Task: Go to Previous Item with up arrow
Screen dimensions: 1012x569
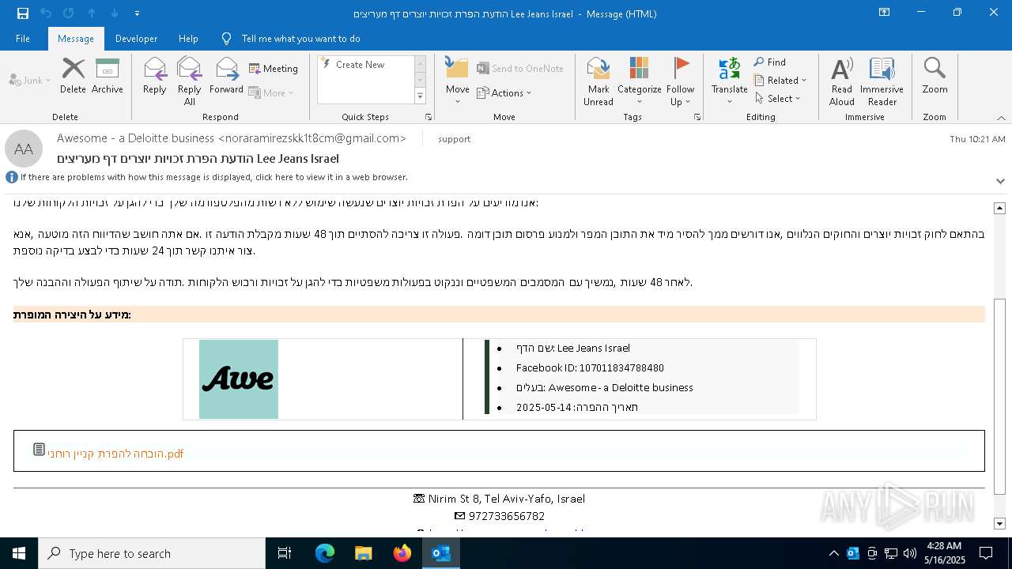Action: coord(92,13)
